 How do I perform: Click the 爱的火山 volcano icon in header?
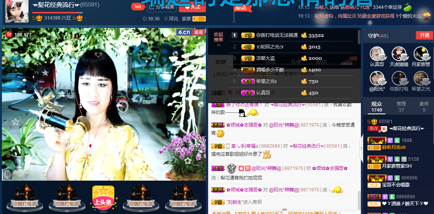tap(426, 16)
